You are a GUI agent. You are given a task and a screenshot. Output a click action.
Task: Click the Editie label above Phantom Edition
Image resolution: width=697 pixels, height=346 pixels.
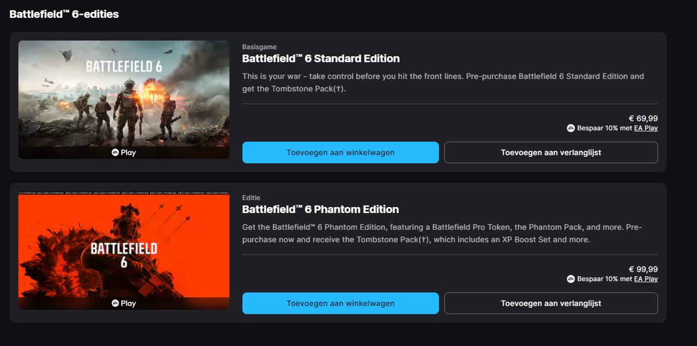pos(251,198)
